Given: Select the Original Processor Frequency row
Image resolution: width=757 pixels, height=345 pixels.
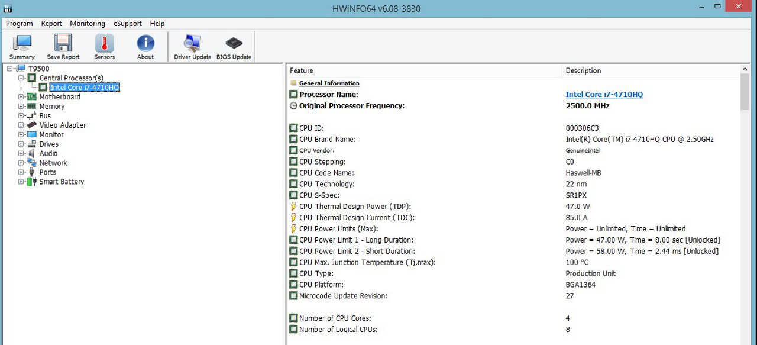Looking at the screenshot, I should pyautogui.click(x=513, y=106).
